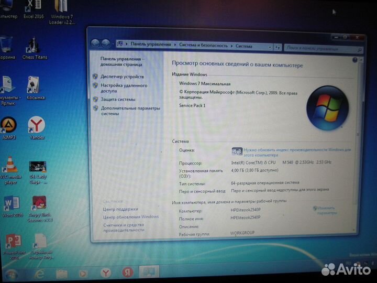Click the scrollbar down arrow
377x283 pixels.
(x=354, y=230)
